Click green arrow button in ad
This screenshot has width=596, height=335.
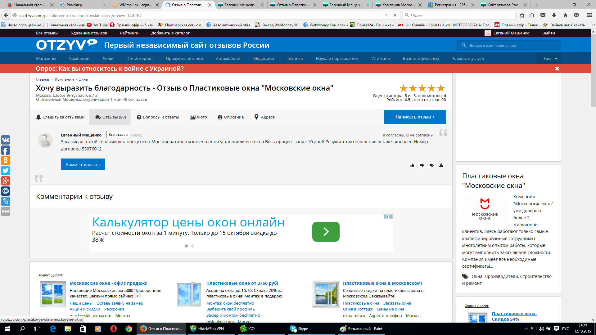click(326, 232)
